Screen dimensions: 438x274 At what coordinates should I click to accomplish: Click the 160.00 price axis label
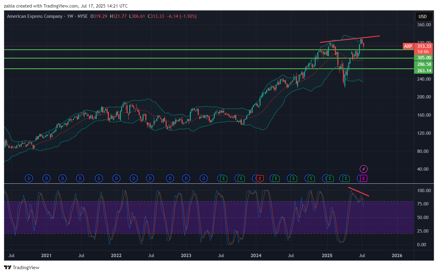[424, 115]
